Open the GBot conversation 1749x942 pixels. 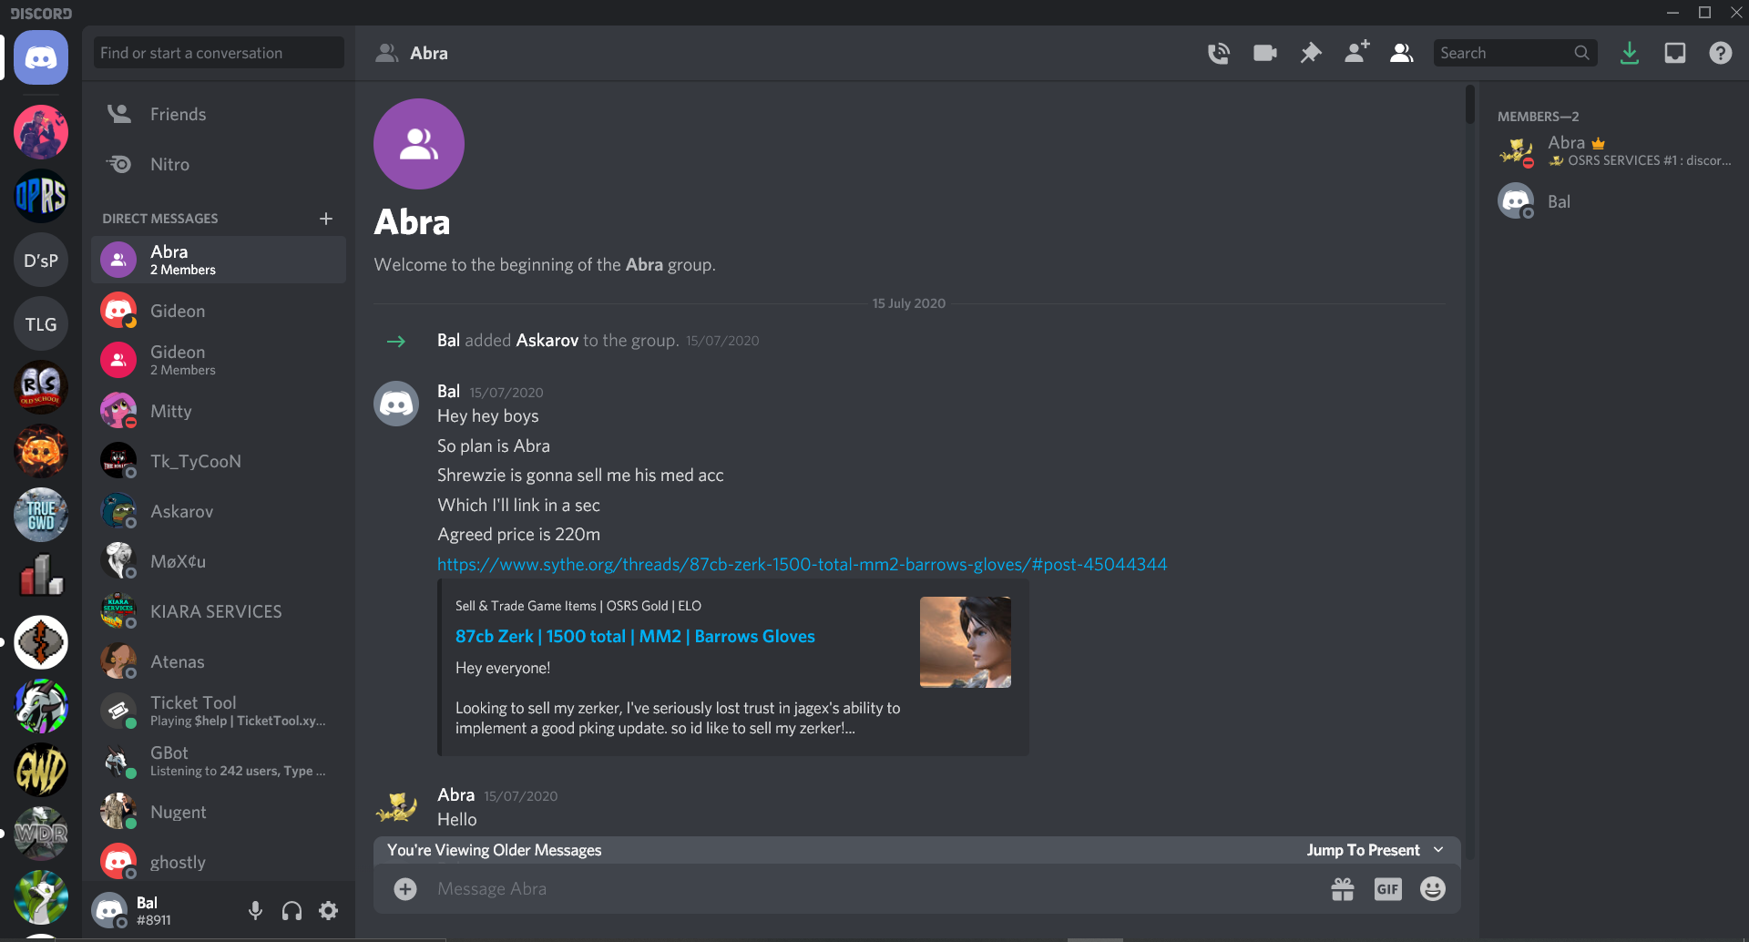click(219, 761)
